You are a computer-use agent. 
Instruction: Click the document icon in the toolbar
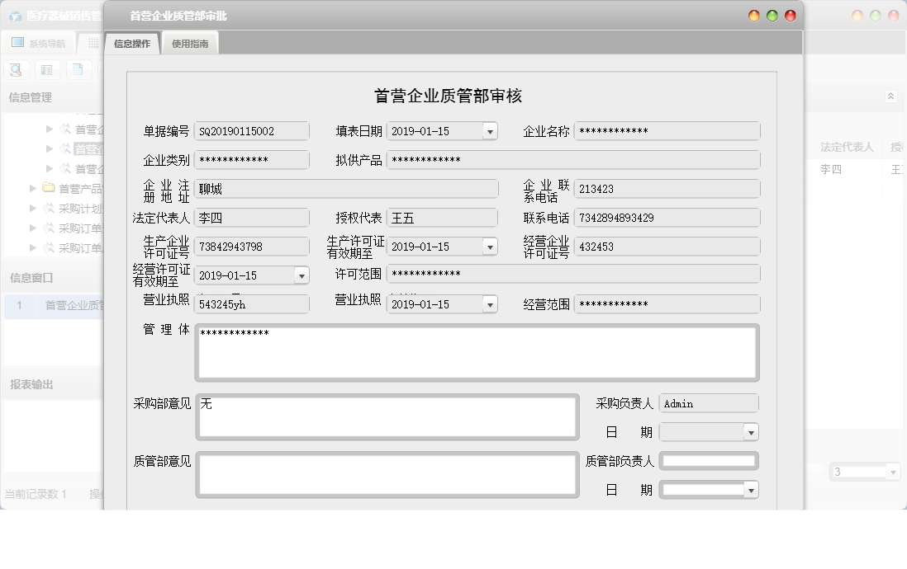click(x=77, y=70)
